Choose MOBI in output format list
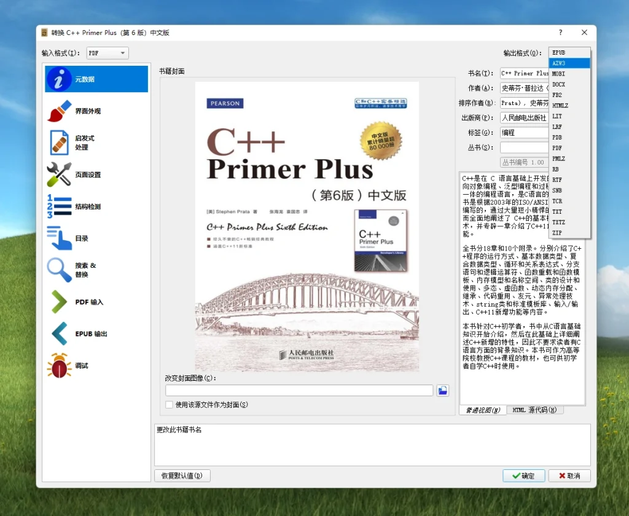Screen dimensions: 629x516 coord(569,74)
